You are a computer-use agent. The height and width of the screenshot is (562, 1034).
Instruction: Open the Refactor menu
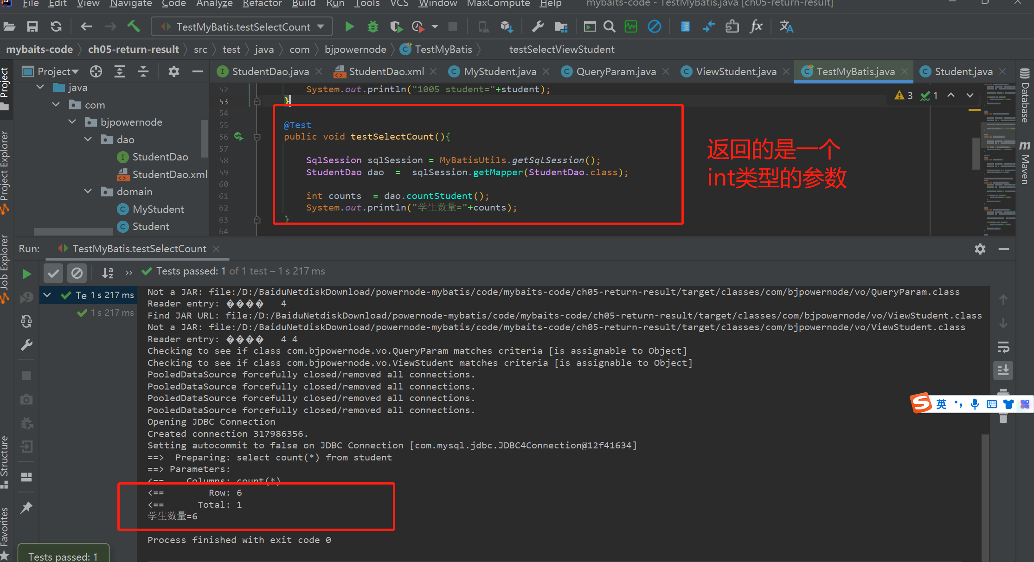(x=262, y=4)
